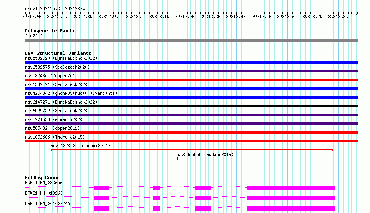Click the purple nsv6599575 variant bar
This screenshot has height=213, width=370.
pyautogui.click(x=191, y=71)
